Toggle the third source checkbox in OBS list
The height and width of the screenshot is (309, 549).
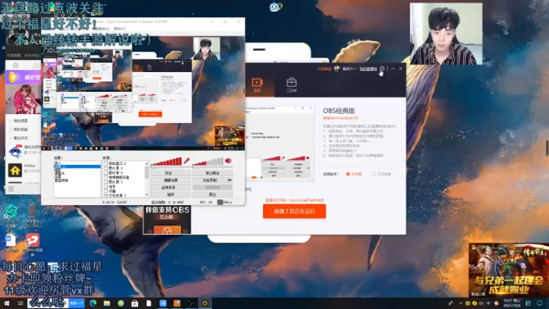click(x=106, y=173)
